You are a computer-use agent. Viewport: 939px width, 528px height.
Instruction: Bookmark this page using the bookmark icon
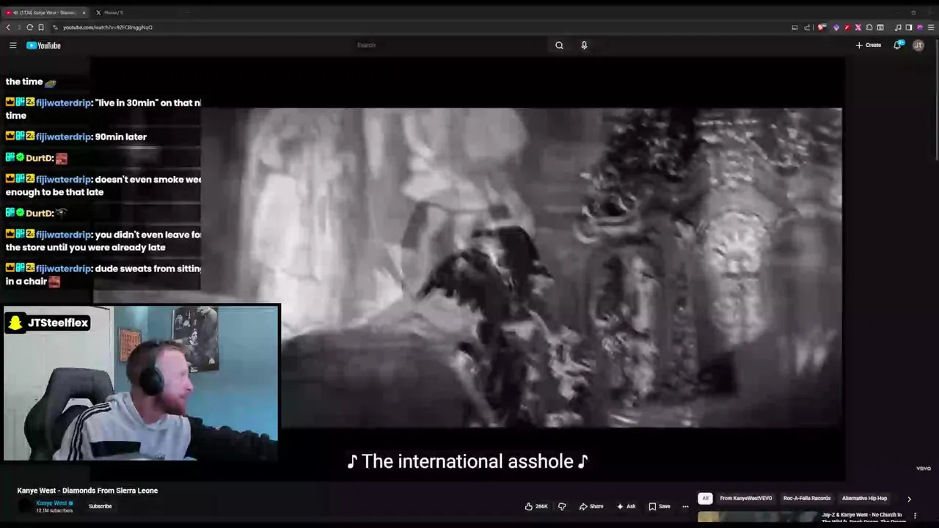click(41, 27)
